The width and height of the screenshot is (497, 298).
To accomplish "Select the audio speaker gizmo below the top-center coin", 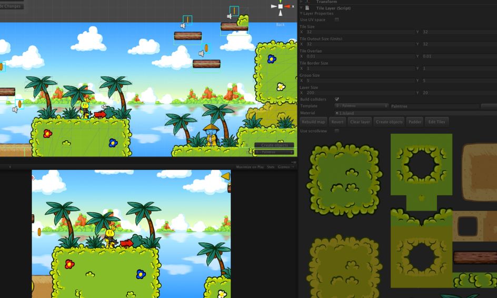I will [183, 26].
